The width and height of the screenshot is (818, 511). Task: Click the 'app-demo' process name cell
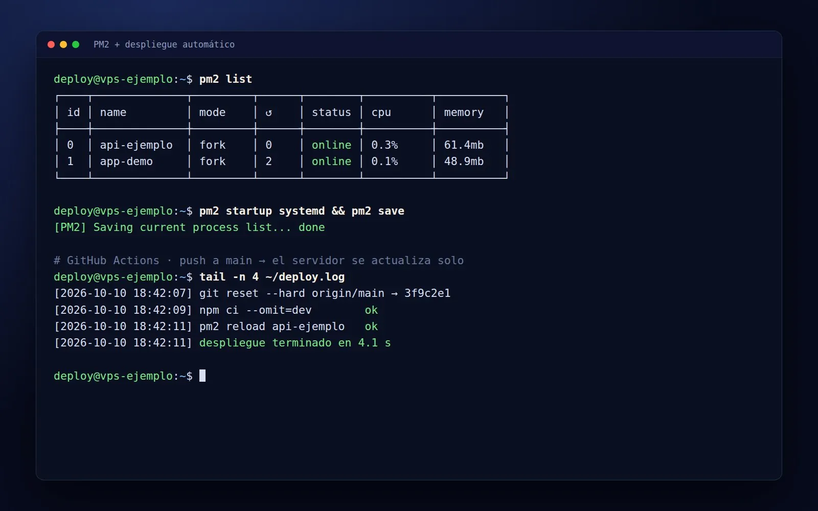pyautogui.click(x=126, y=161)
